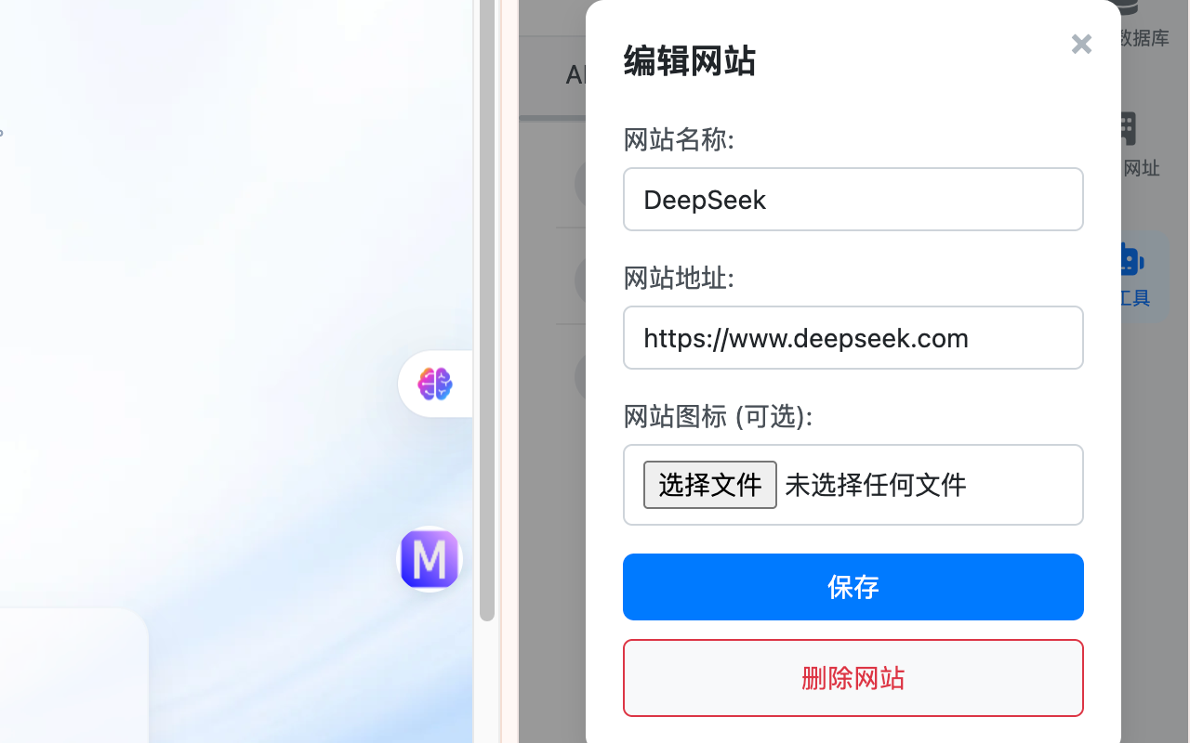Click the brain icon on the floating sidebar
This screenshot has width=1190, height=743.
tap(435, 384)
